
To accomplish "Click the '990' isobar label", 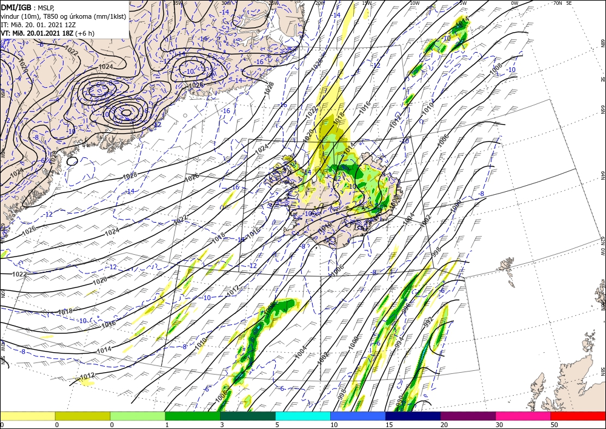I will pyautogui.click(x=400, y=401).
